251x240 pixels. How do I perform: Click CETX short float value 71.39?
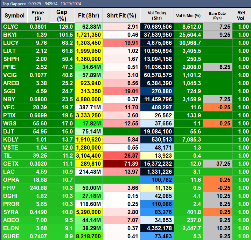(121, 164)
